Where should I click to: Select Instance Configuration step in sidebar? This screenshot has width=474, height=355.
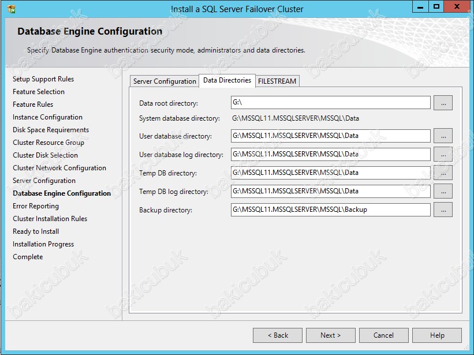click(x=47, y=117)
